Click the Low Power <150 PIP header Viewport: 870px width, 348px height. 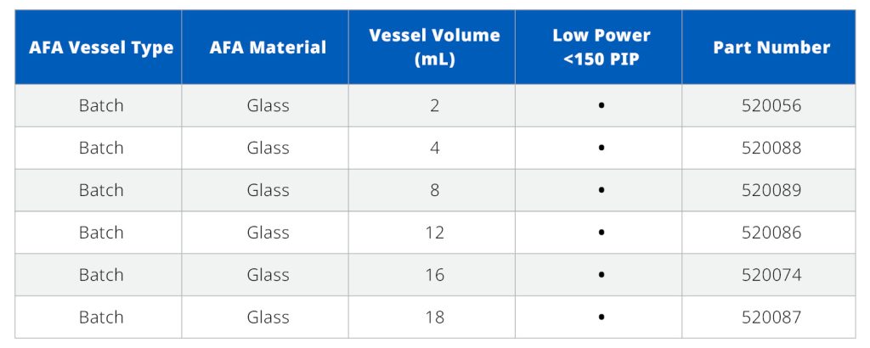click(x=601, y=47)
